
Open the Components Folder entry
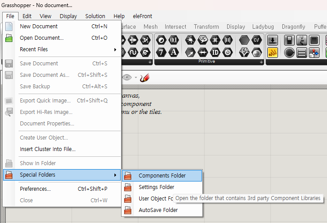162,176
